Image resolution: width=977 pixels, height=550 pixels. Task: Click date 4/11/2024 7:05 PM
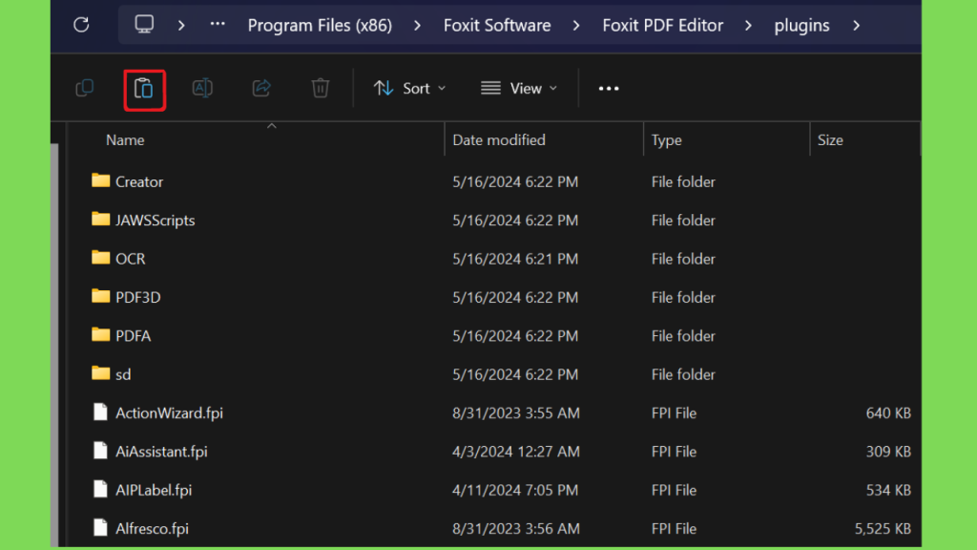click(x=515, y=491)
